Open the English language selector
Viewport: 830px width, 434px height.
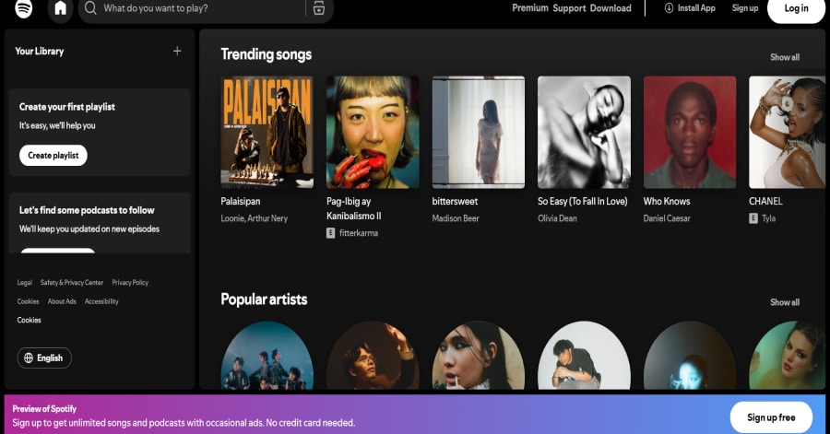point(44,358)
